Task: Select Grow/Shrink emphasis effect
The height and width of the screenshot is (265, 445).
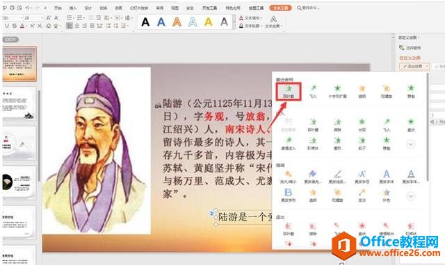Action: pyautogui.click(x=289, y=177)
